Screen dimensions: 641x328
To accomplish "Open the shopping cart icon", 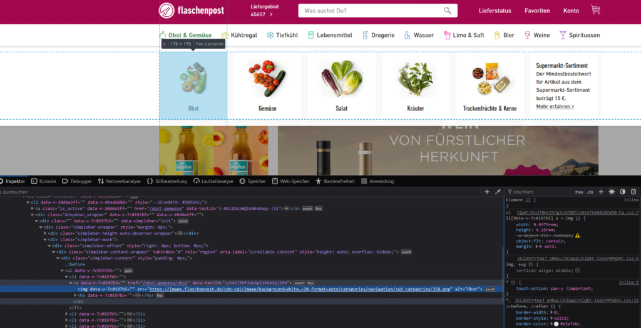I will [x=595, y=9].
